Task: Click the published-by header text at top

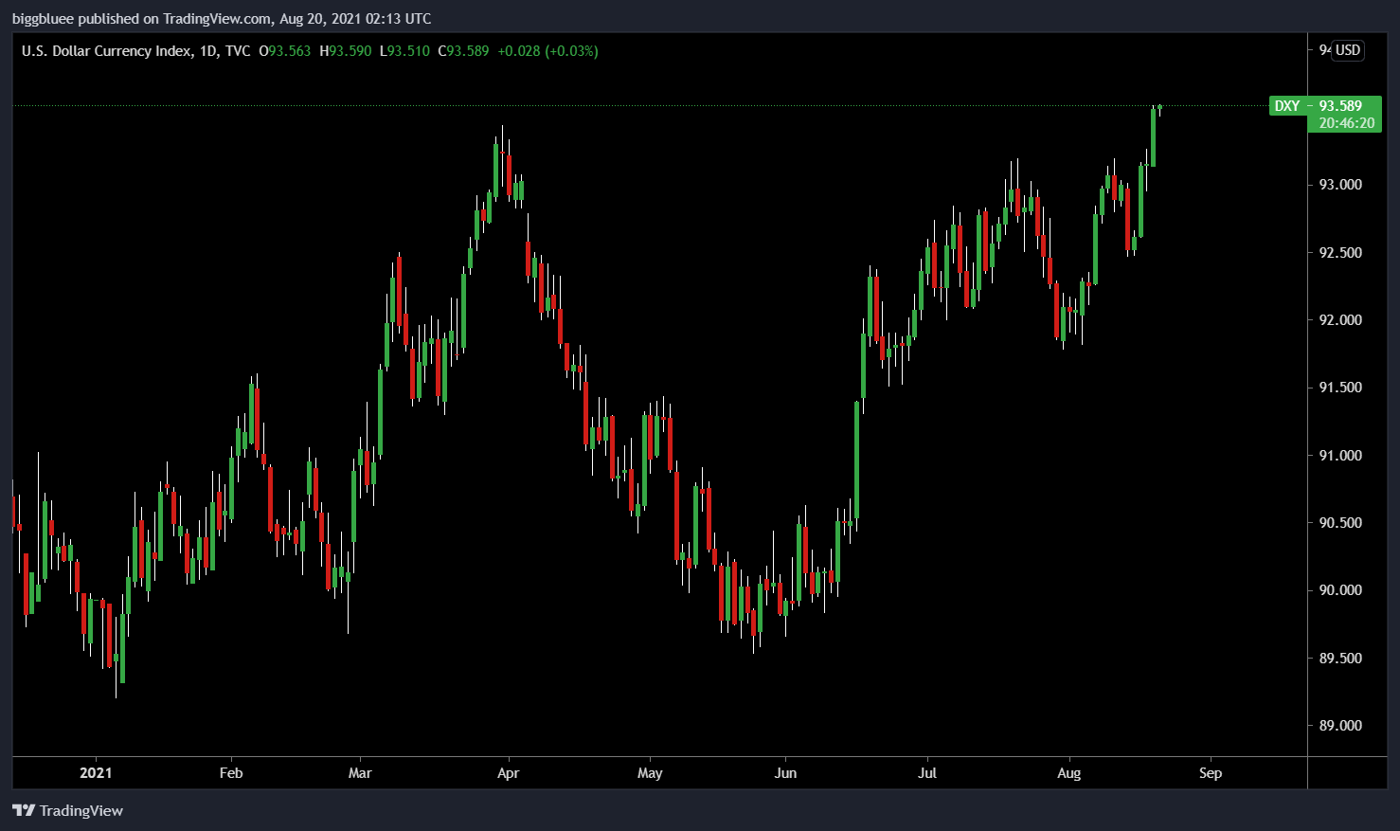Action: (222, 18)
